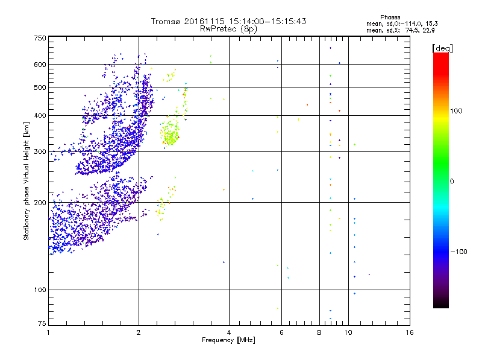The width and height of the screenshot is (482, 362).
Task: Click the y-axis tick label '750'
Action: (x=40, y=39)
